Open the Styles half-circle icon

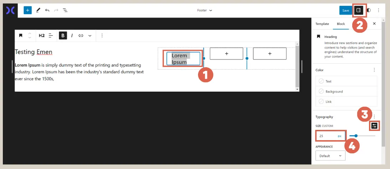click(369, 10)
